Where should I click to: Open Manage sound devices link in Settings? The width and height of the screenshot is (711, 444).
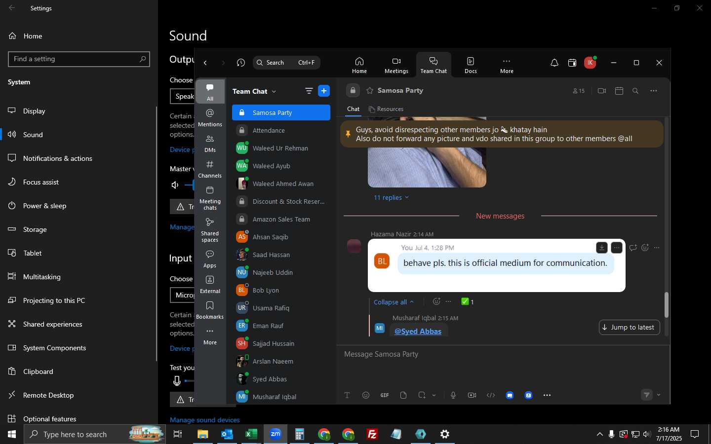click(205, 420)
